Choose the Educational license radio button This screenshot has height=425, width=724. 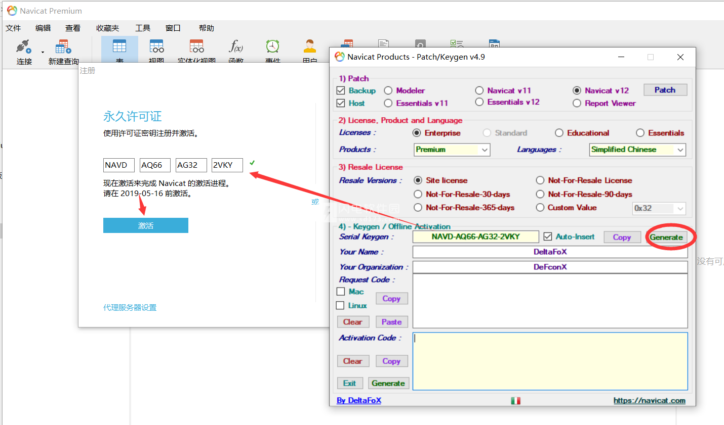[x=559, y=133]
